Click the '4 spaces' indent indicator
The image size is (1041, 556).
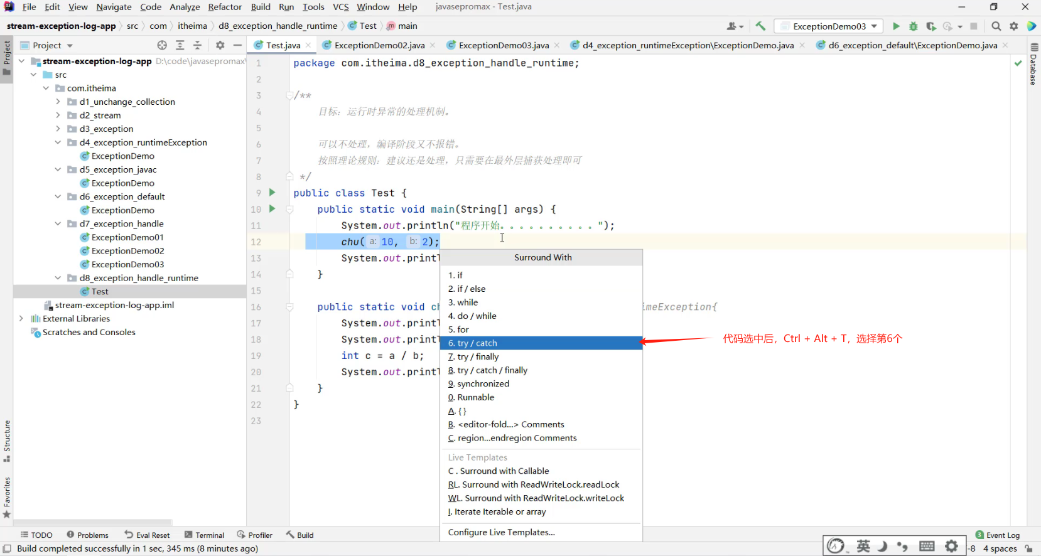click(1000, 548)
